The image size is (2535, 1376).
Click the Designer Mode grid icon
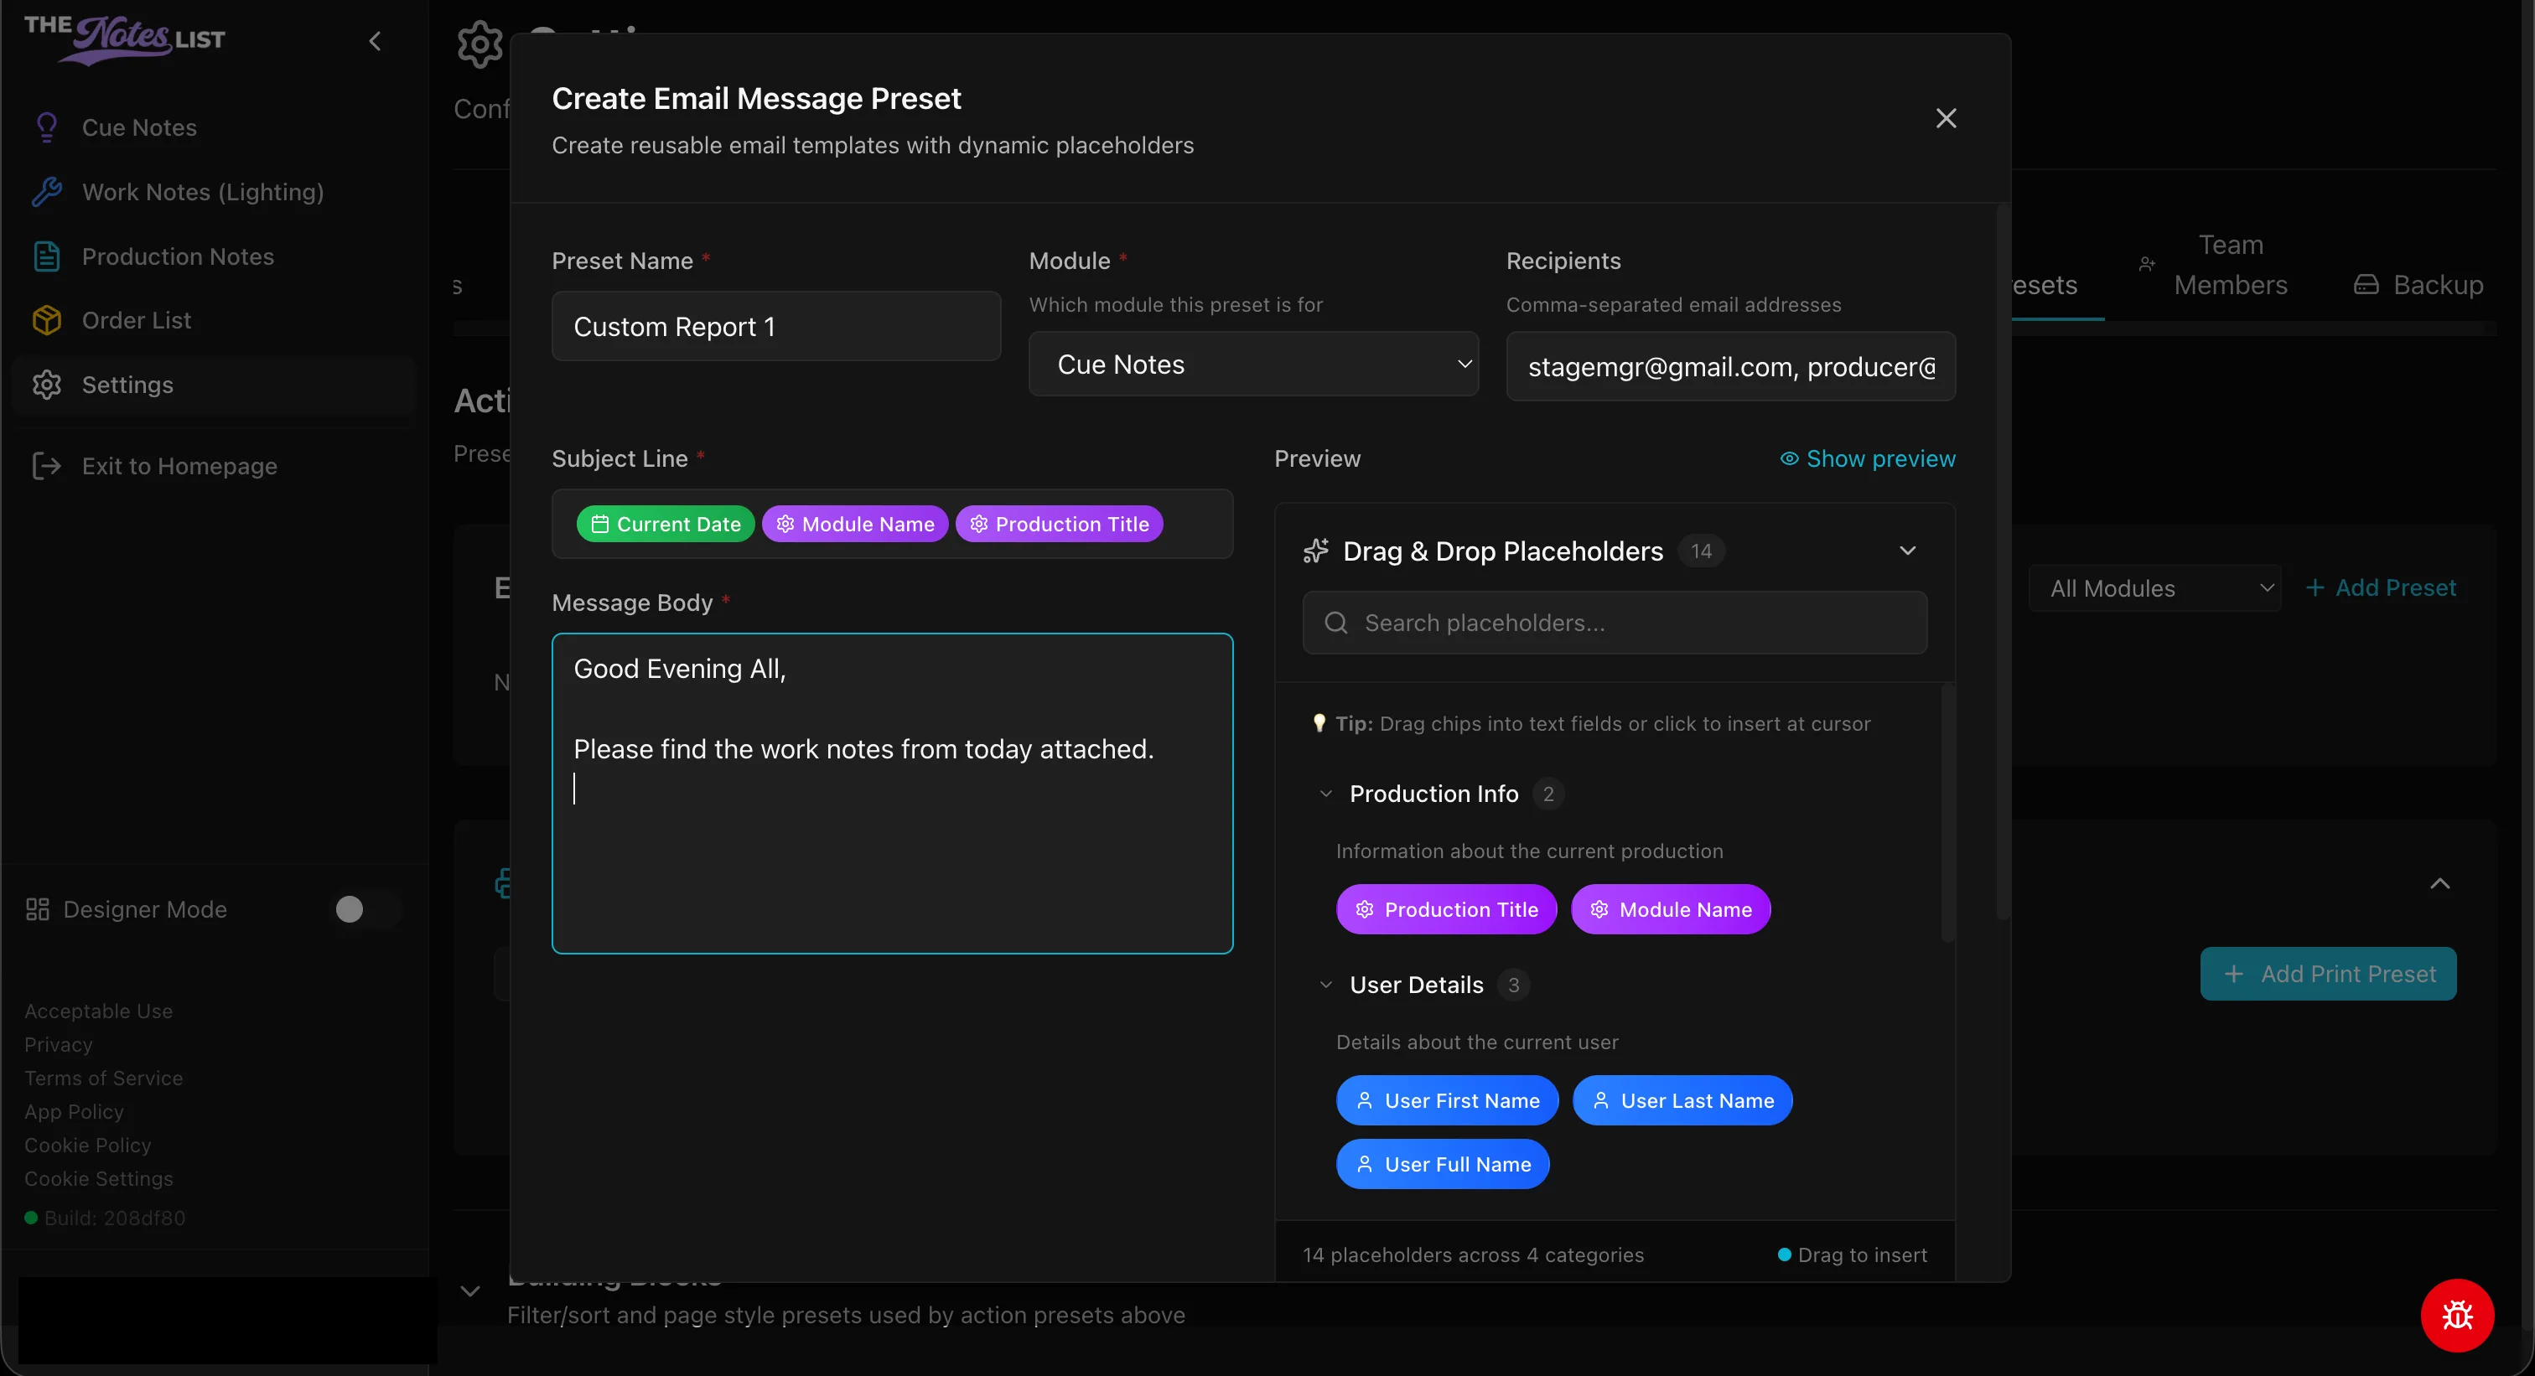coord(38,908)
